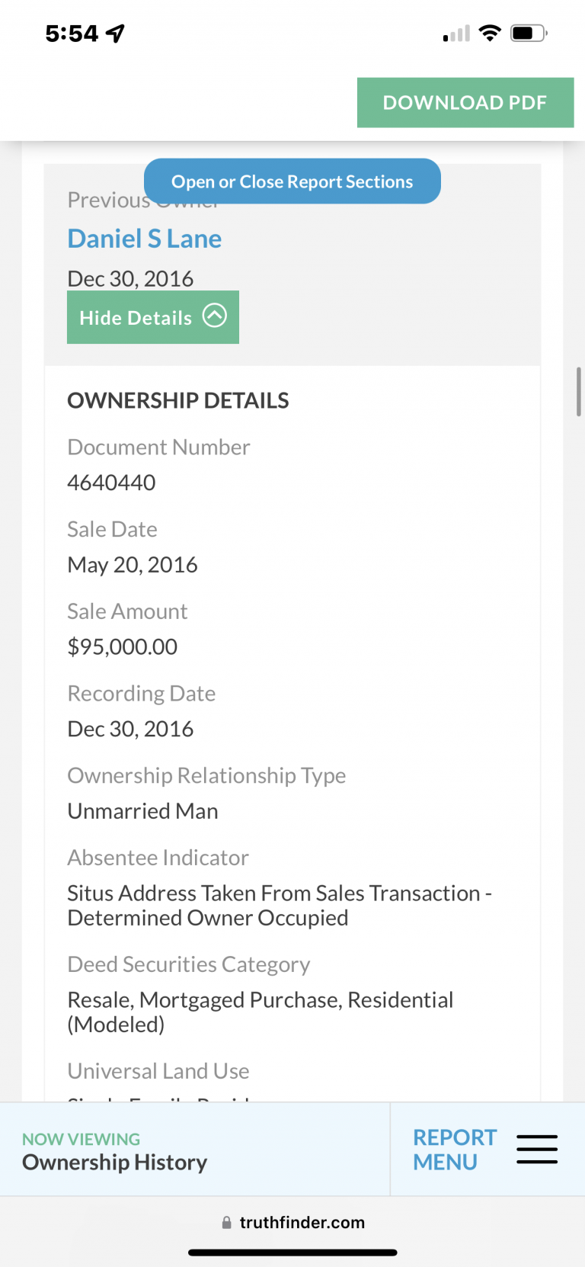Tap the cellular signal bars icon
The width and height of the screenshot is (585, 1267).
[x=456, y=34]
